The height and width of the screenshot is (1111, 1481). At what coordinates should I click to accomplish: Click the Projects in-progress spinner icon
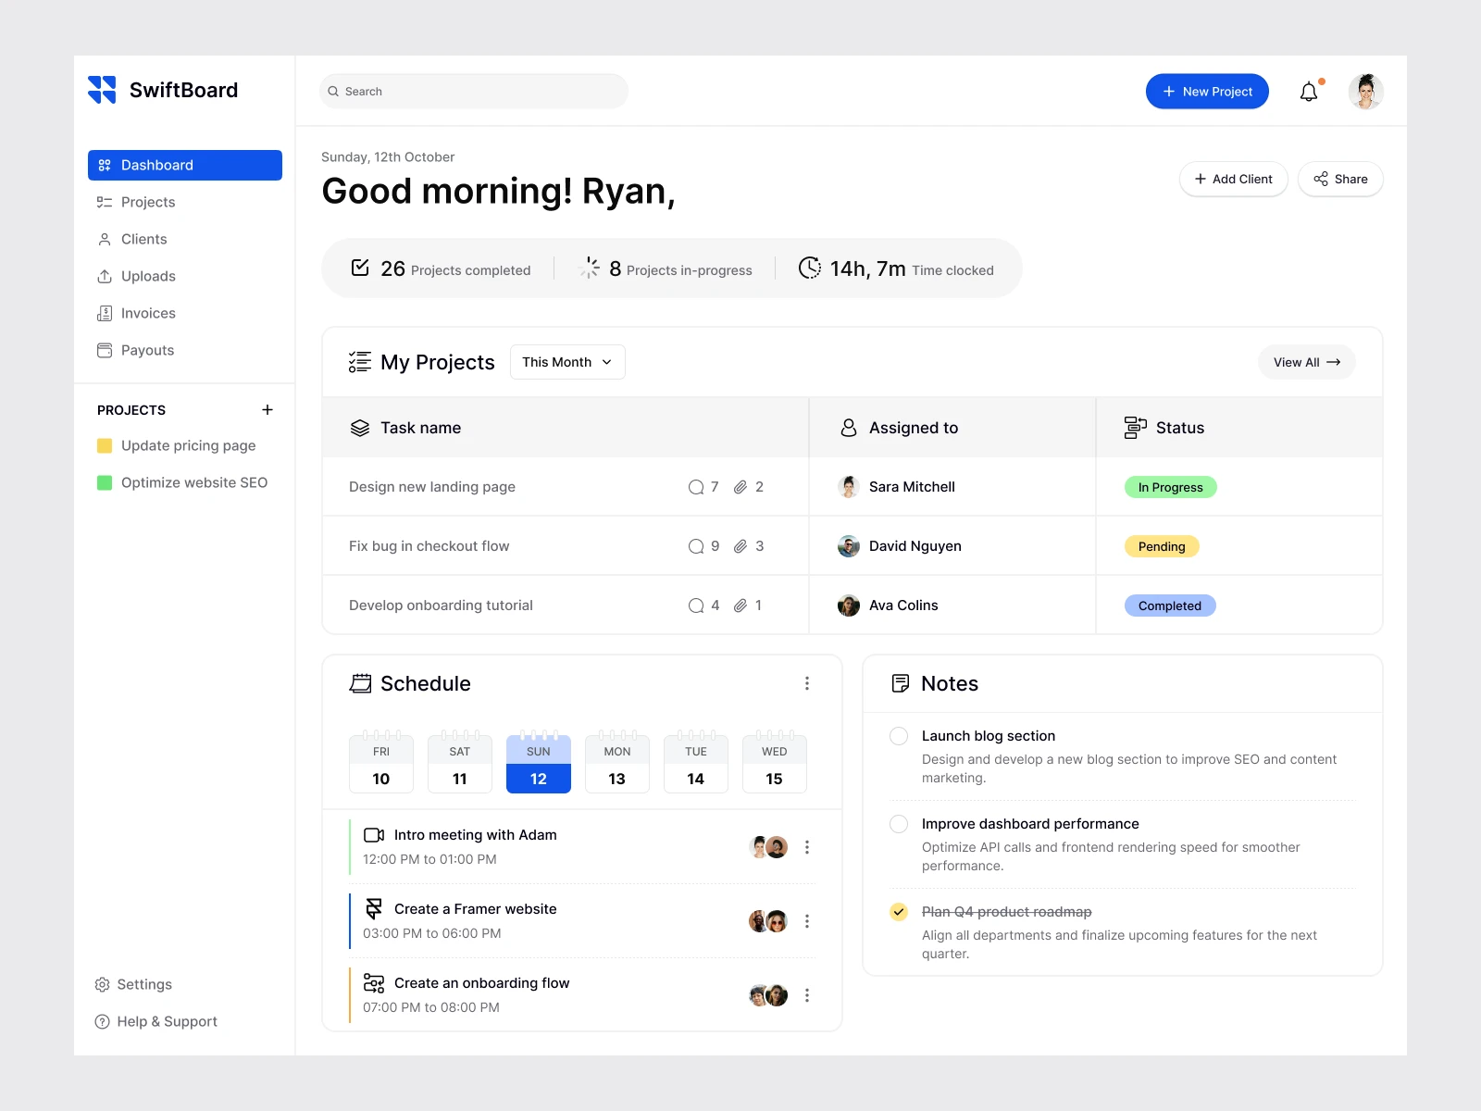point(590,268)
